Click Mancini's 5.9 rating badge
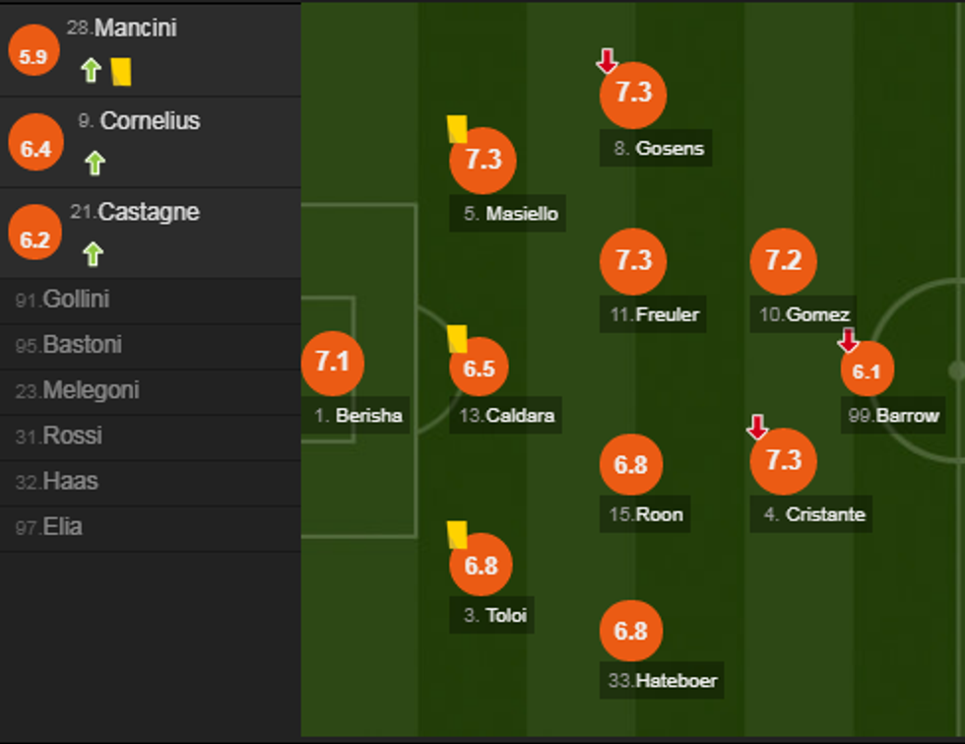 coord(32,56)
